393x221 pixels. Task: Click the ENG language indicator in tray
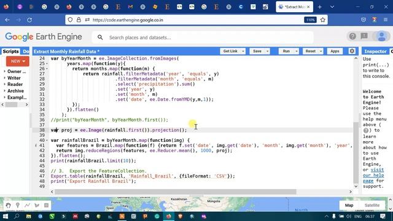pyautogui.click(x=358, y=216)
